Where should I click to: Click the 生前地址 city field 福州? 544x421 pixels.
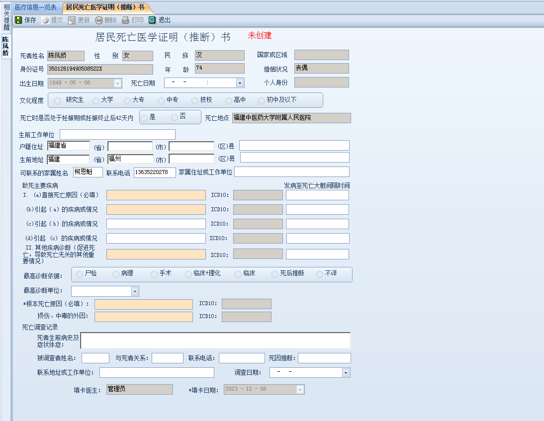130,159
